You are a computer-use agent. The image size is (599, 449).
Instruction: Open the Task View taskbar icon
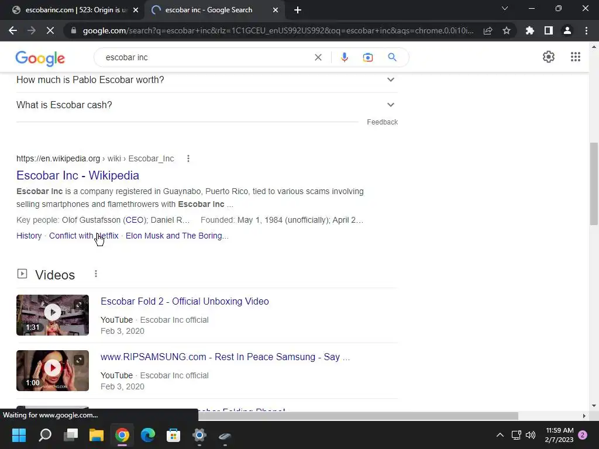(x=71, y=435)
